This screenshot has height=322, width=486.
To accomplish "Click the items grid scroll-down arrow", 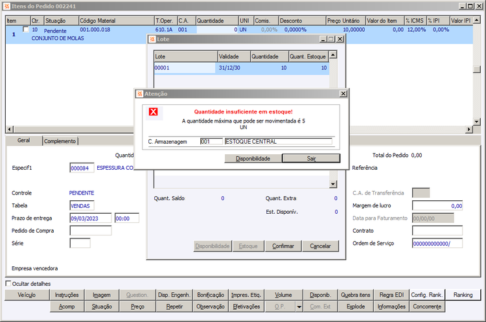I will coord(477,122).
